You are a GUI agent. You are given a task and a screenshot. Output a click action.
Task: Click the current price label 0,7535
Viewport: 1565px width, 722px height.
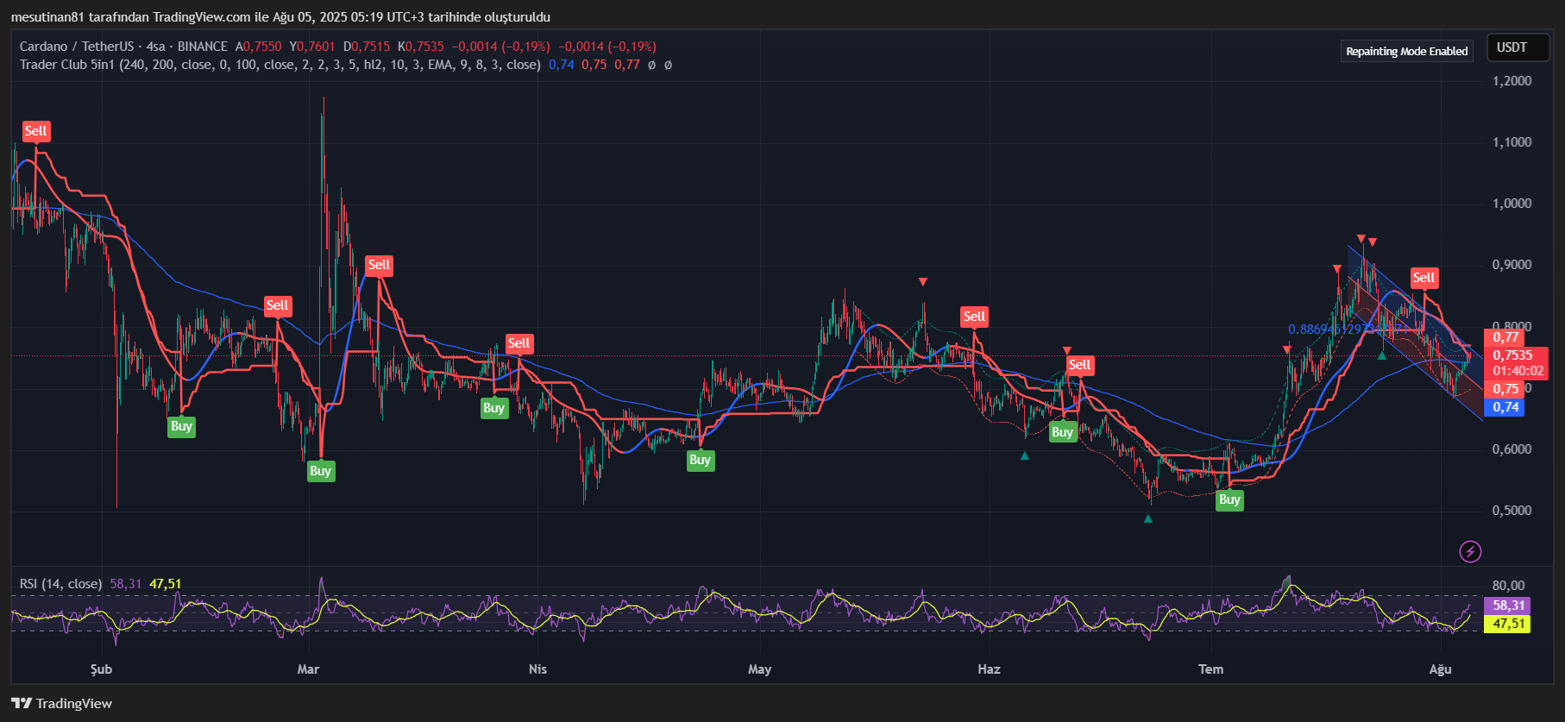tap(1513, 355)
